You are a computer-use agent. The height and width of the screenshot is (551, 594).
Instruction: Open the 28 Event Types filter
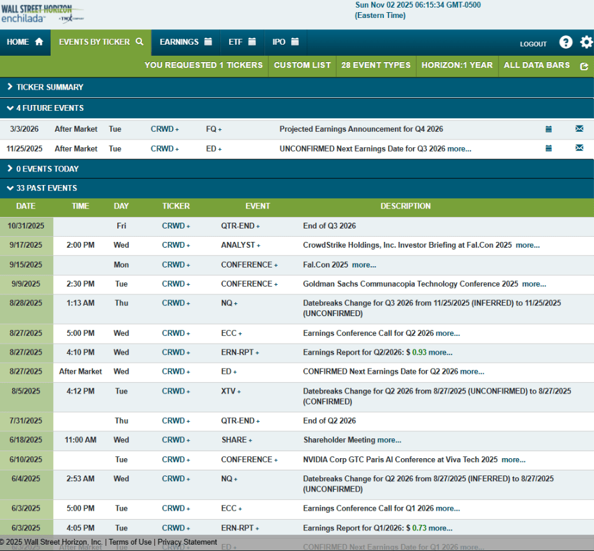click(376, 65)
